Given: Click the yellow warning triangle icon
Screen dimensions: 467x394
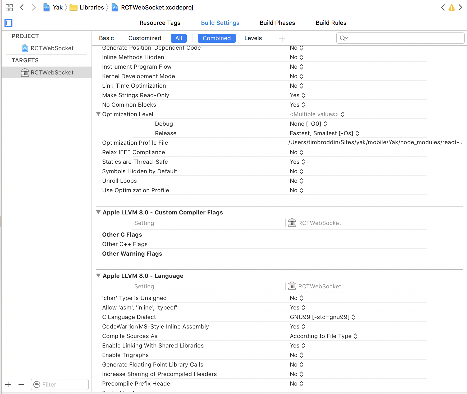Looking at the screenshot, I should pyautogui.click(x=452, y=7).
